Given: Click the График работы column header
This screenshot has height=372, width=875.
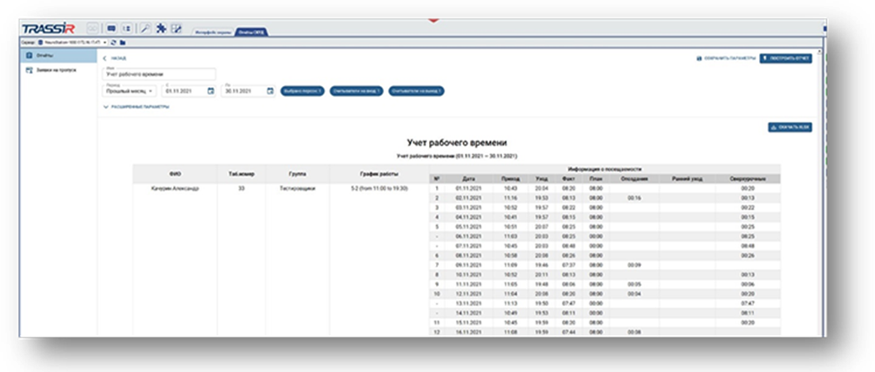Looking at the screenshot, I should point(380,174).
